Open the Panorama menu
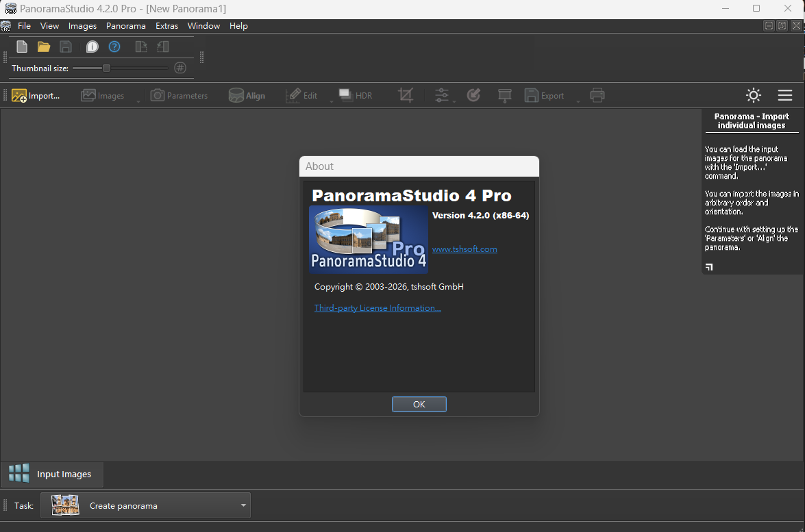 126,25
